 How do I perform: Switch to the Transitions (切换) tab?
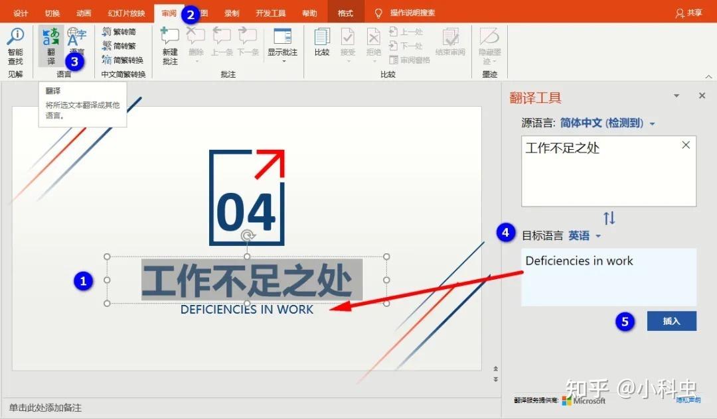52,13
